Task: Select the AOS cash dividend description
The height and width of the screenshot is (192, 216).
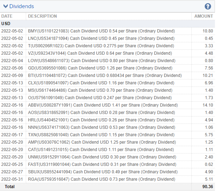Action: click(x=101, y=113)
